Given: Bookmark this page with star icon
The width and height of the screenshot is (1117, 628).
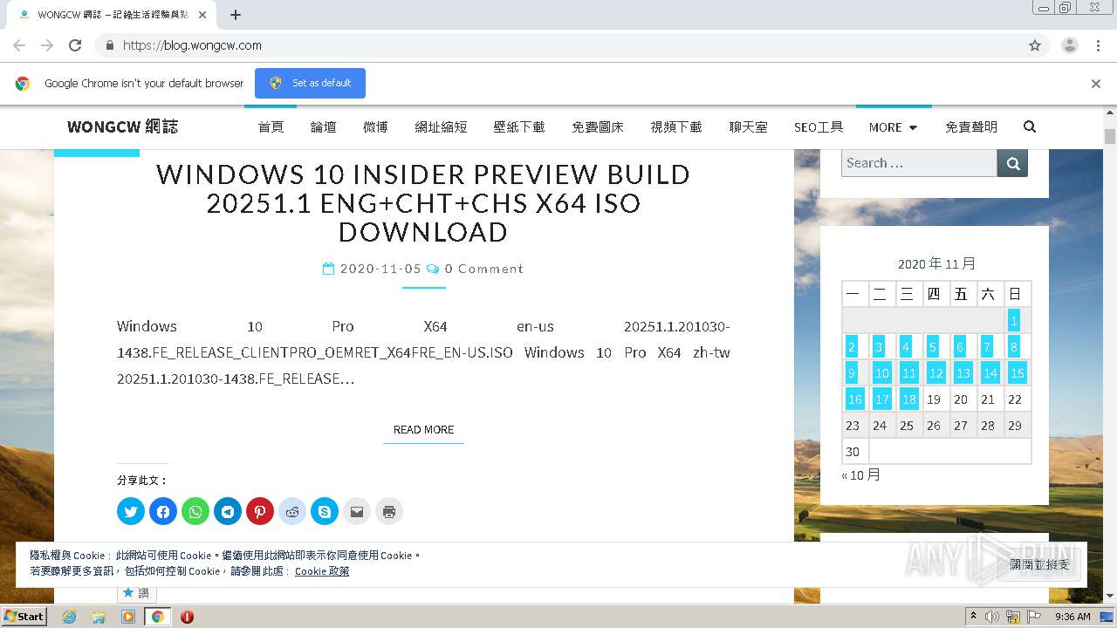Looking at the screenshot, I should 1035,45.
